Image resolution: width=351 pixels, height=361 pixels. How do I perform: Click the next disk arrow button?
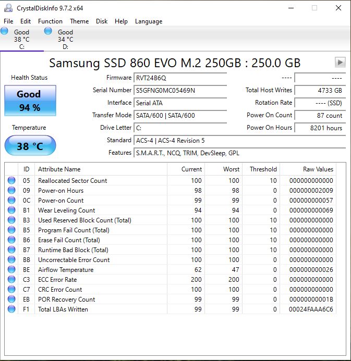340,62
